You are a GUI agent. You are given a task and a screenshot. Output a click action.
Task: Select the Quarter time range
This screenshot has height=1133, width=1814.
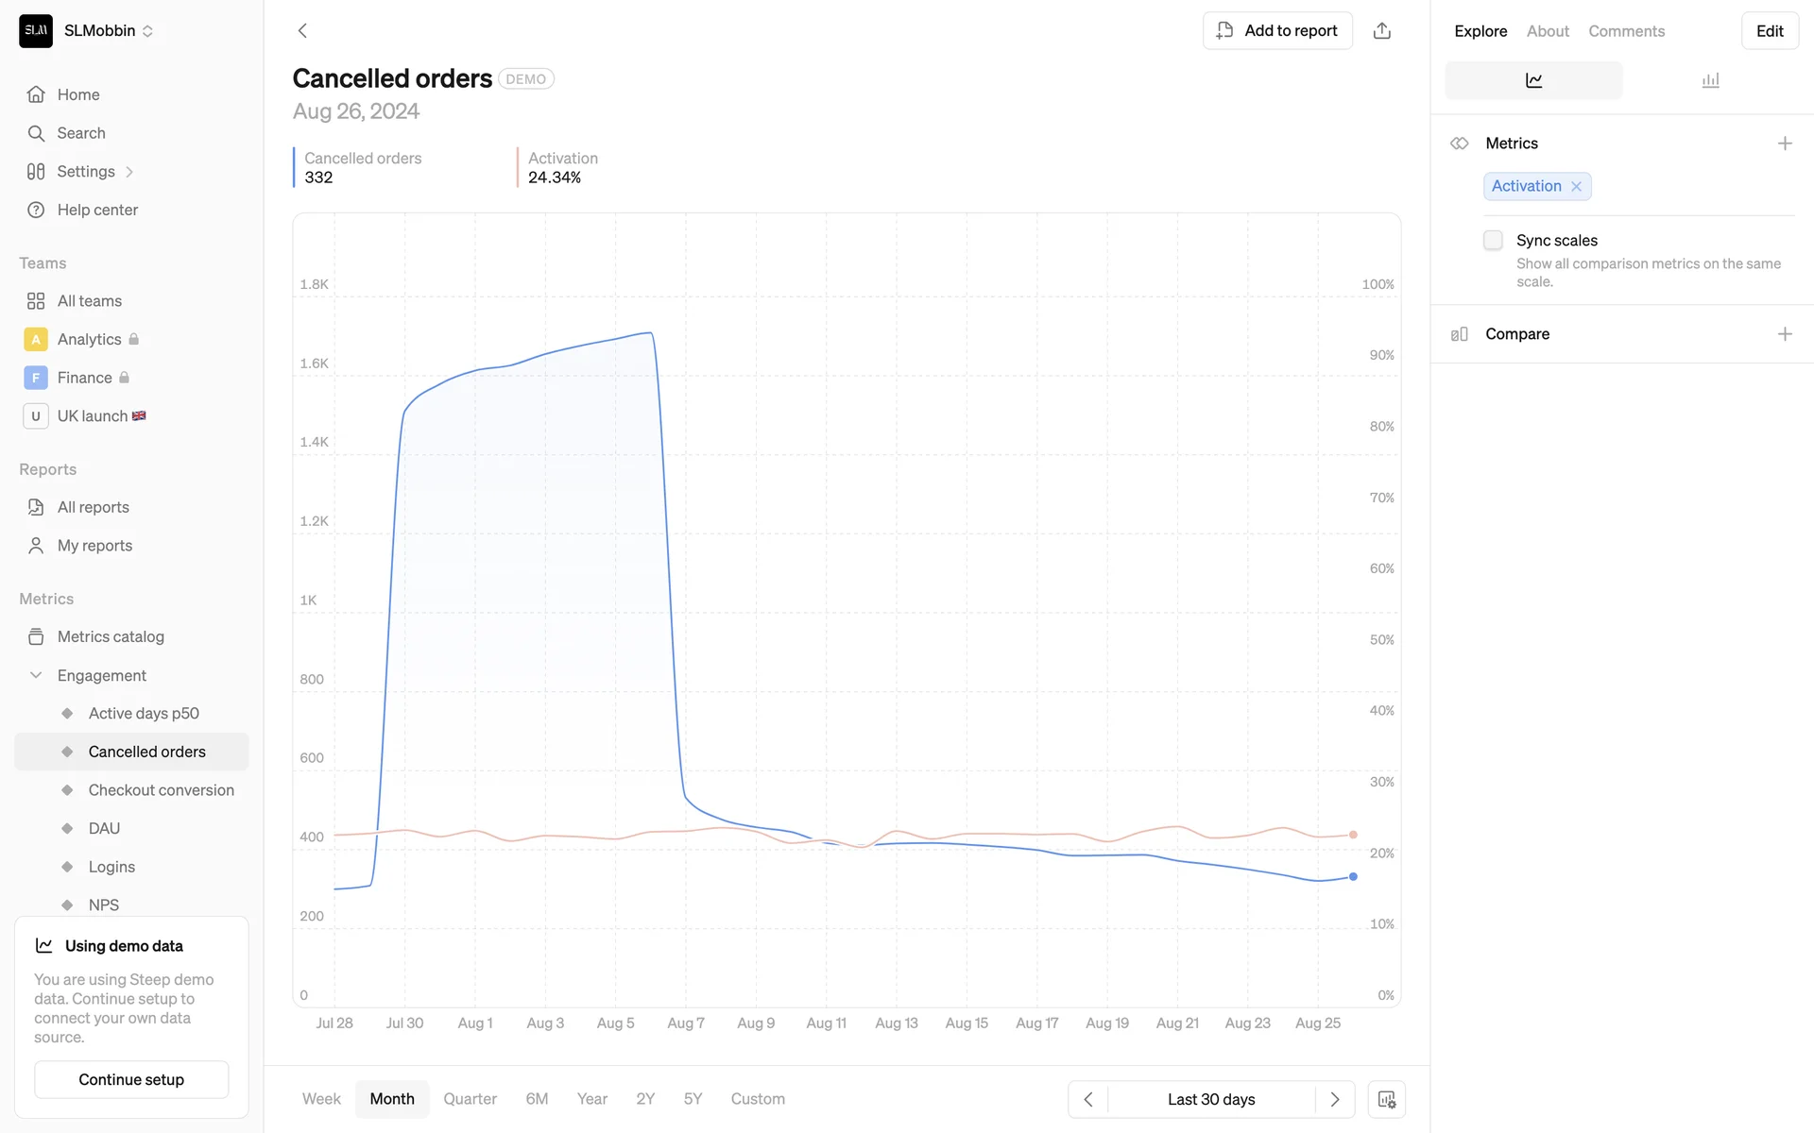pos(470,1099)
